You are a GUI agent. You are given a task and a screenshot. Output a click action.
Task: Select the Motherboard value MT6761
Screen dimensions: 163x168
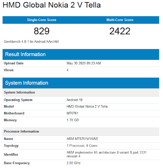point(72,113)
